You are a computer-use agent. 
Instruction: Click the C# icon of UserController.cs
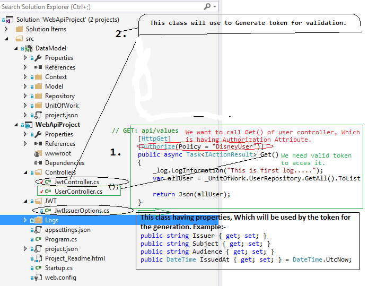[x=48, y=192]
